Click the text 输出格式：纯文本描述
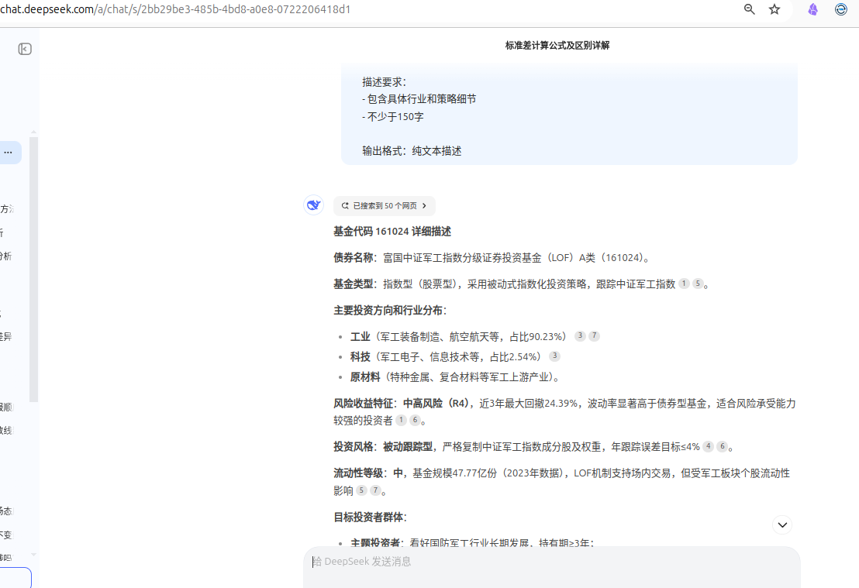Viewport: 859px width, 588px height. 412,151
